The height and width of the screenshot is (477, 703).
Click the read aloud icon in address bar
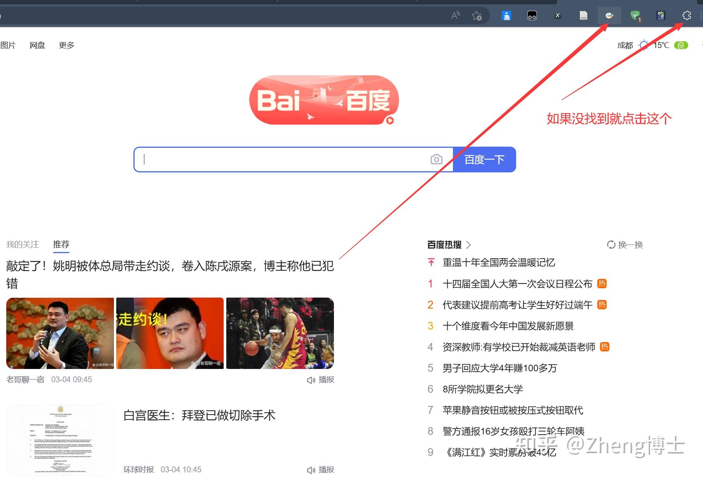[x=455, y=16]
